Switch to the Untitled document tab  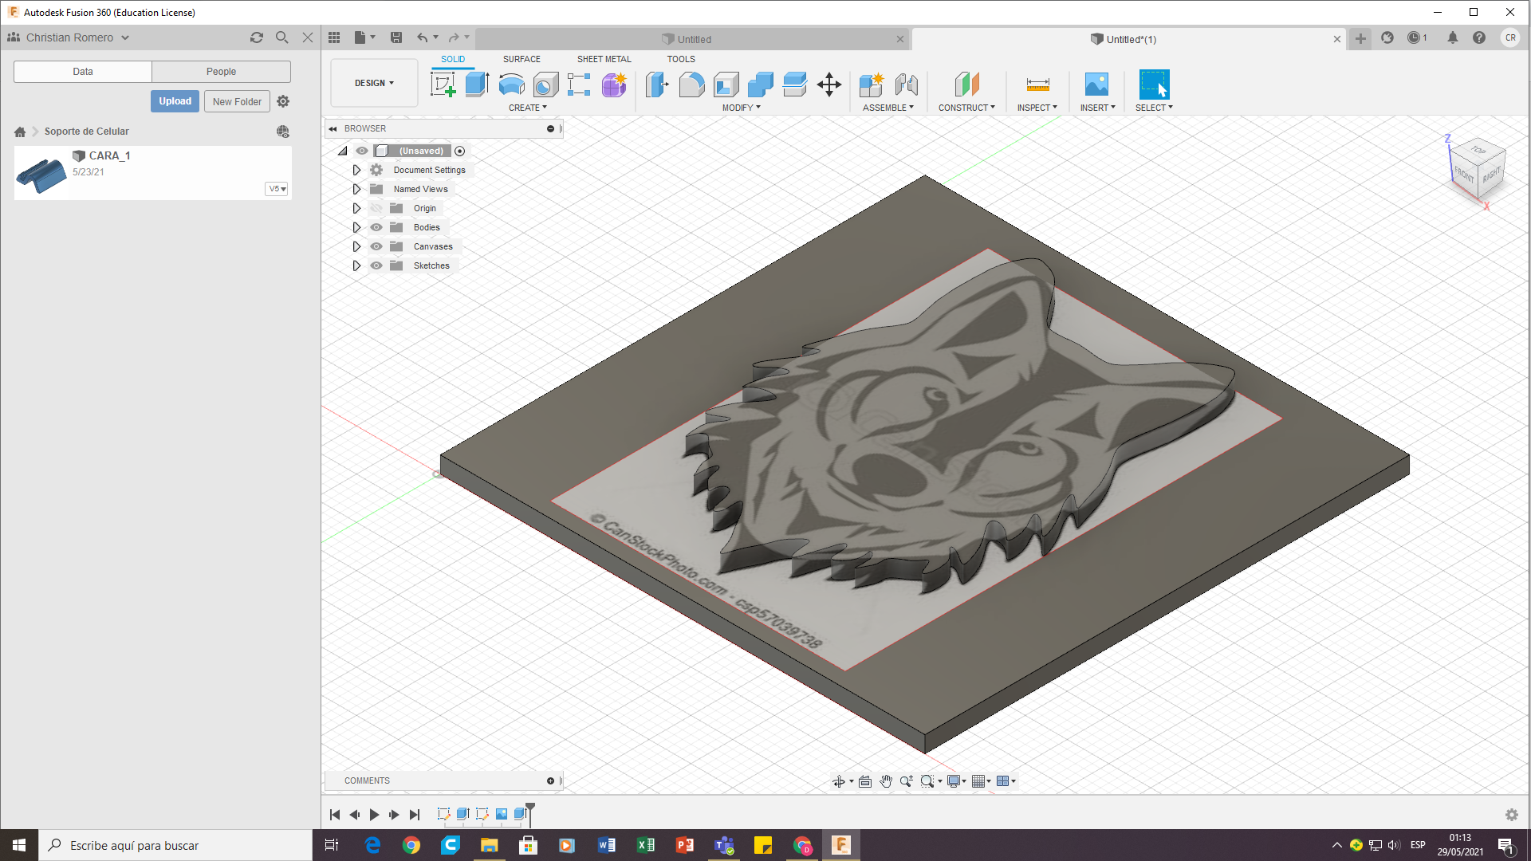click(x=693, y=39)
